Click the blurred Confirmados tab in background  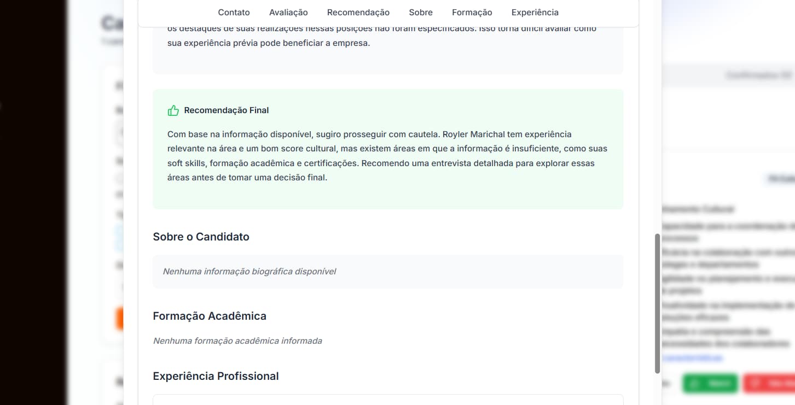pos(758,75)
